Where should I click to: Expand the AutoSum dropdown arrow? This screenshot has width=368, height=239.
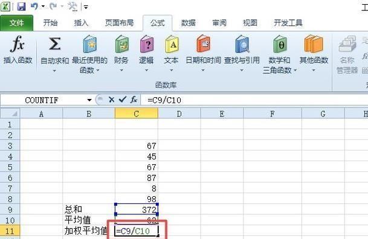coord(54,71)
